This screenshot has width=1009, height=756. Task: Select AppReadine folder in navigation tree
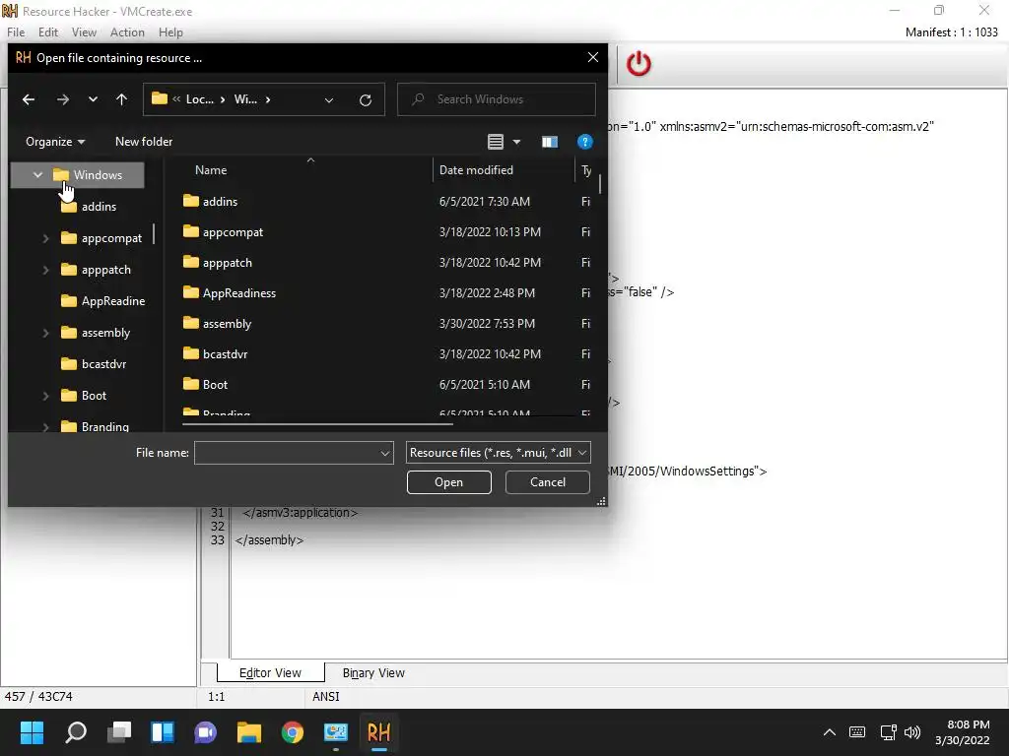pyautogui.click(x=102, y=301)
